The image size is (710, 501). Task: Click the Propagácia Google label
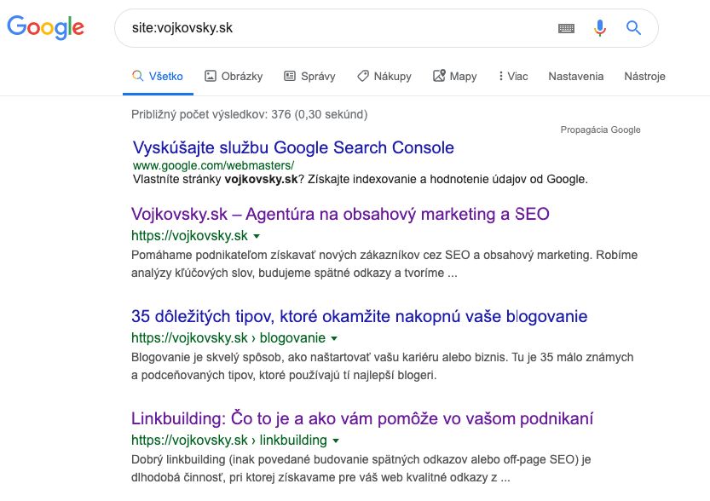point(600,130)
